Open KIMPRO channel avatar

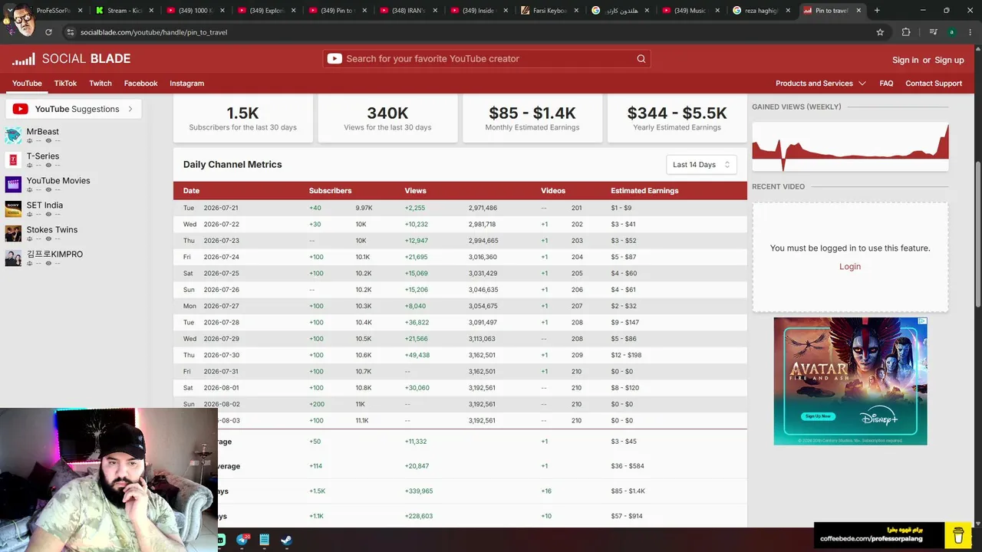point(13,258)
